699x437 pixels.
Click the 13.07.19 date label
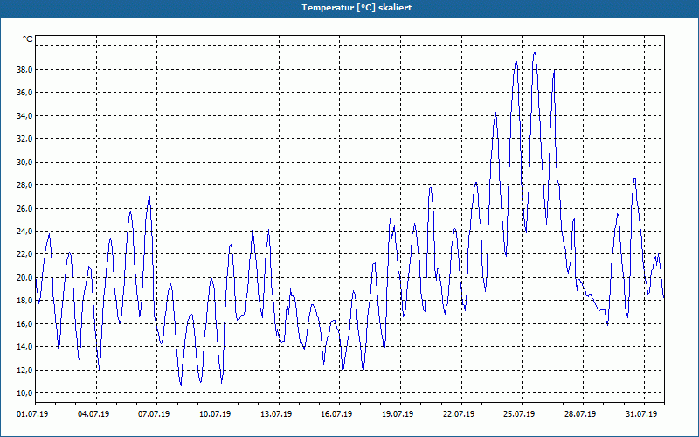(276, 414)
